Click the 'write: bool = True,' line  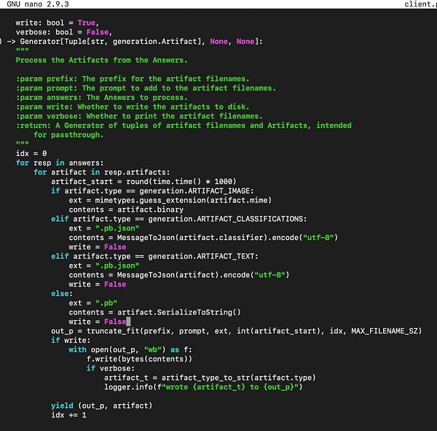coord(57,23)
